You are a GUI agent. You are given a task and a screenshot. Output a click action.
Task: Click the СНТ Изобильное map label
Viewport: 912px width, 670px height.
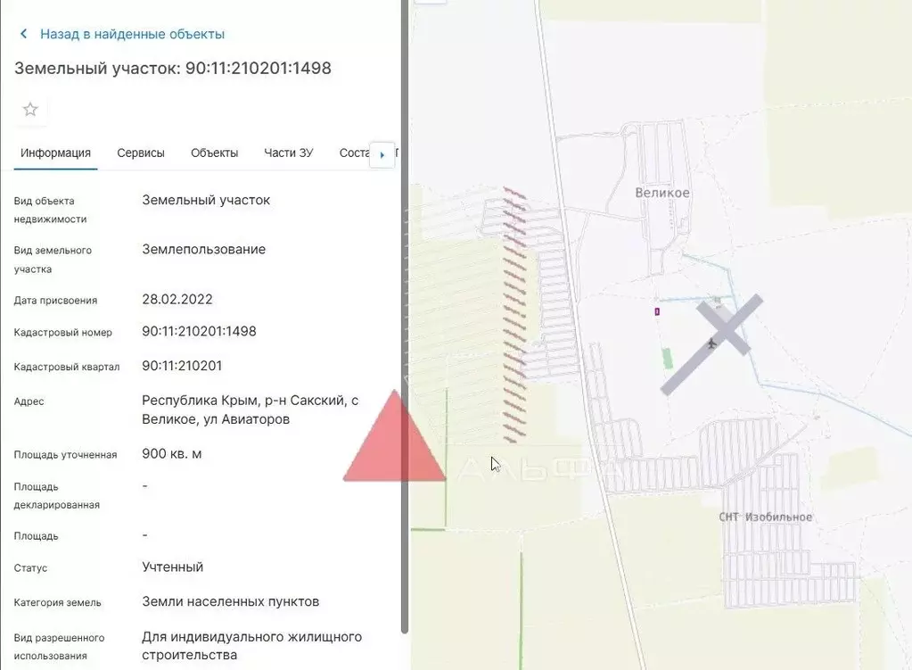(765, 517)
